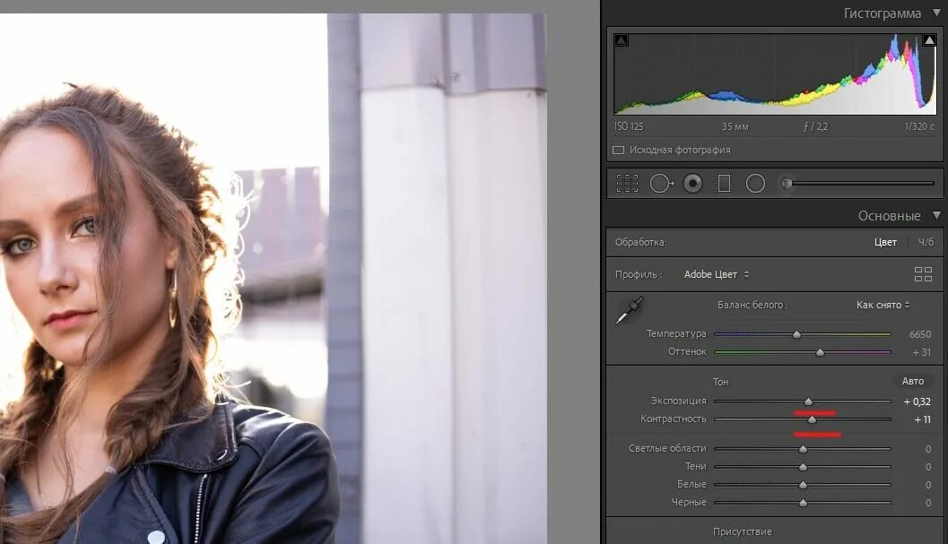Click the Оттенок slider handle
948x544 pixels.
click(820, 352)
